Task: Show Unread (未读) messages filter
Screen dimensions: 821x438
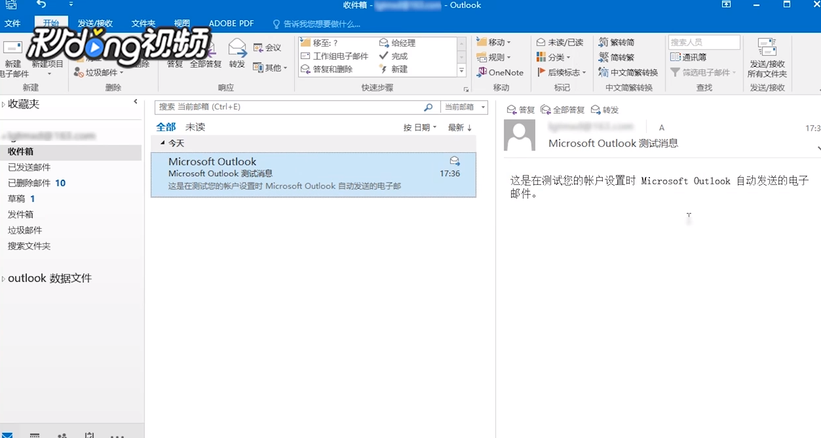Action: [x=195, y=127]
